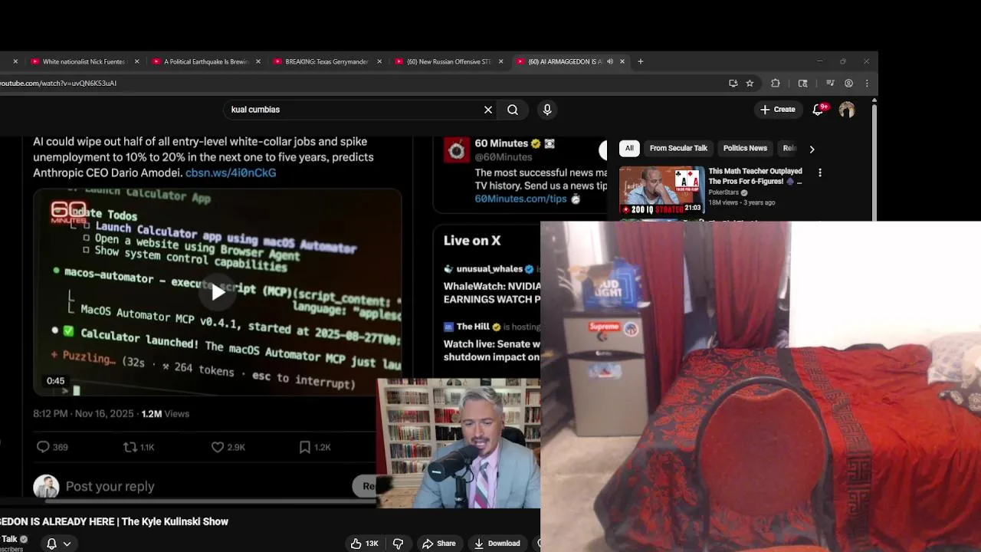Open the Create menu on YouTube
981x552 pixels.
(x=778, y=110)
